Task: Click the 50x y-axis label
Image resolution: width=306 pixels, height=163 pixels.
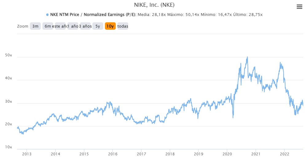Action: point(9,55)
